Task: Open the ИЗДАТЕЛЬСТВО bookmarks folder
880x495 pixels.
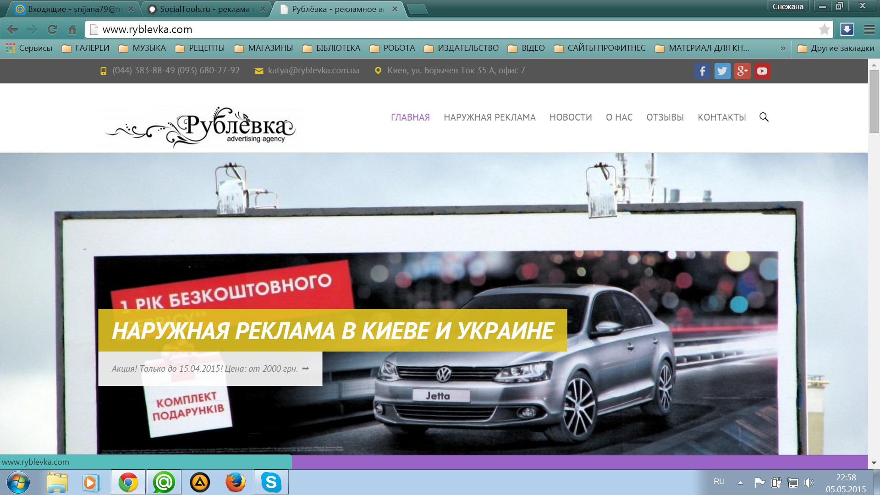Action: (x=461, y=48)
